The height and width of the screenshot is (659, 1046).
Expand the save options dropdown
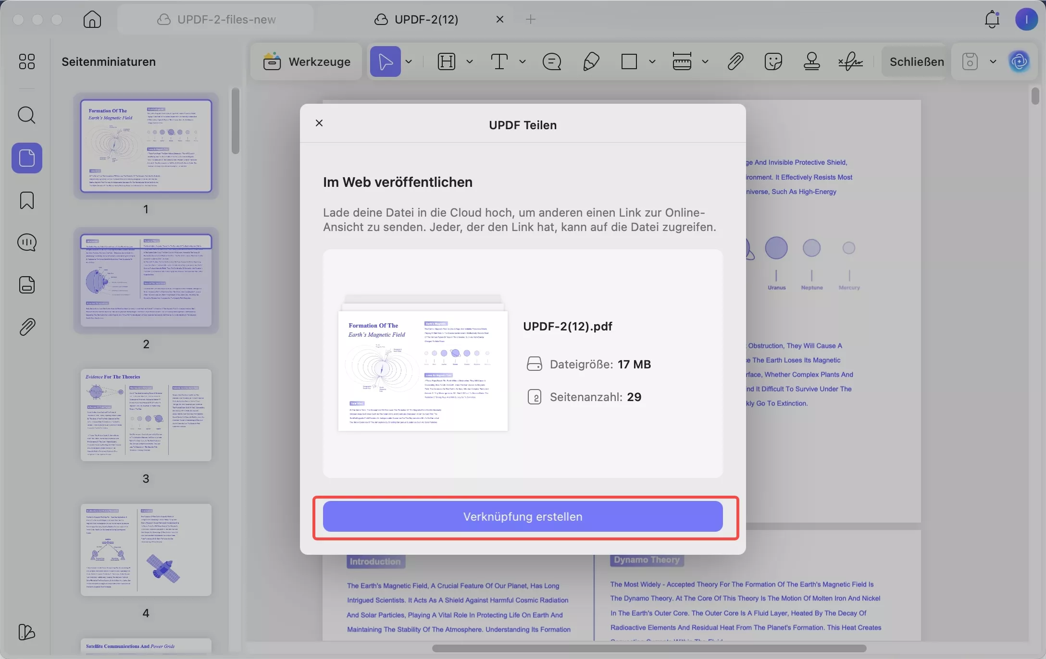click(x=993, y=61)
